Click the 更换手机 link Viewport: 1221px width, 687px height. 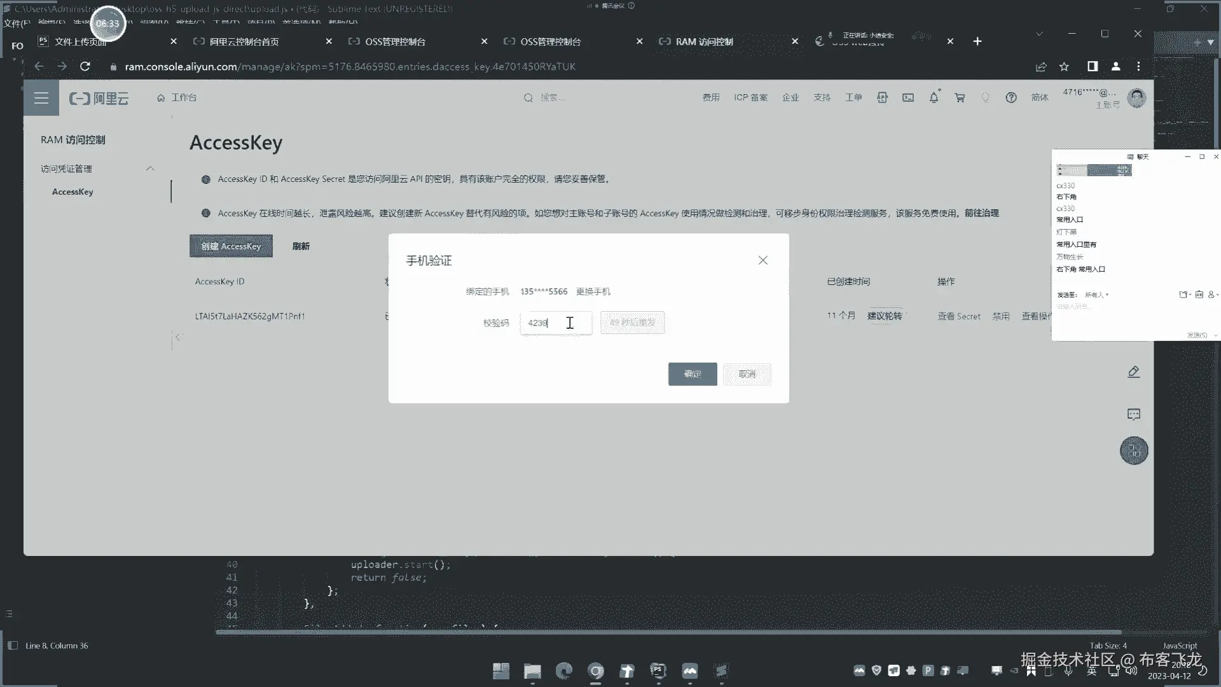coord(593,291)
